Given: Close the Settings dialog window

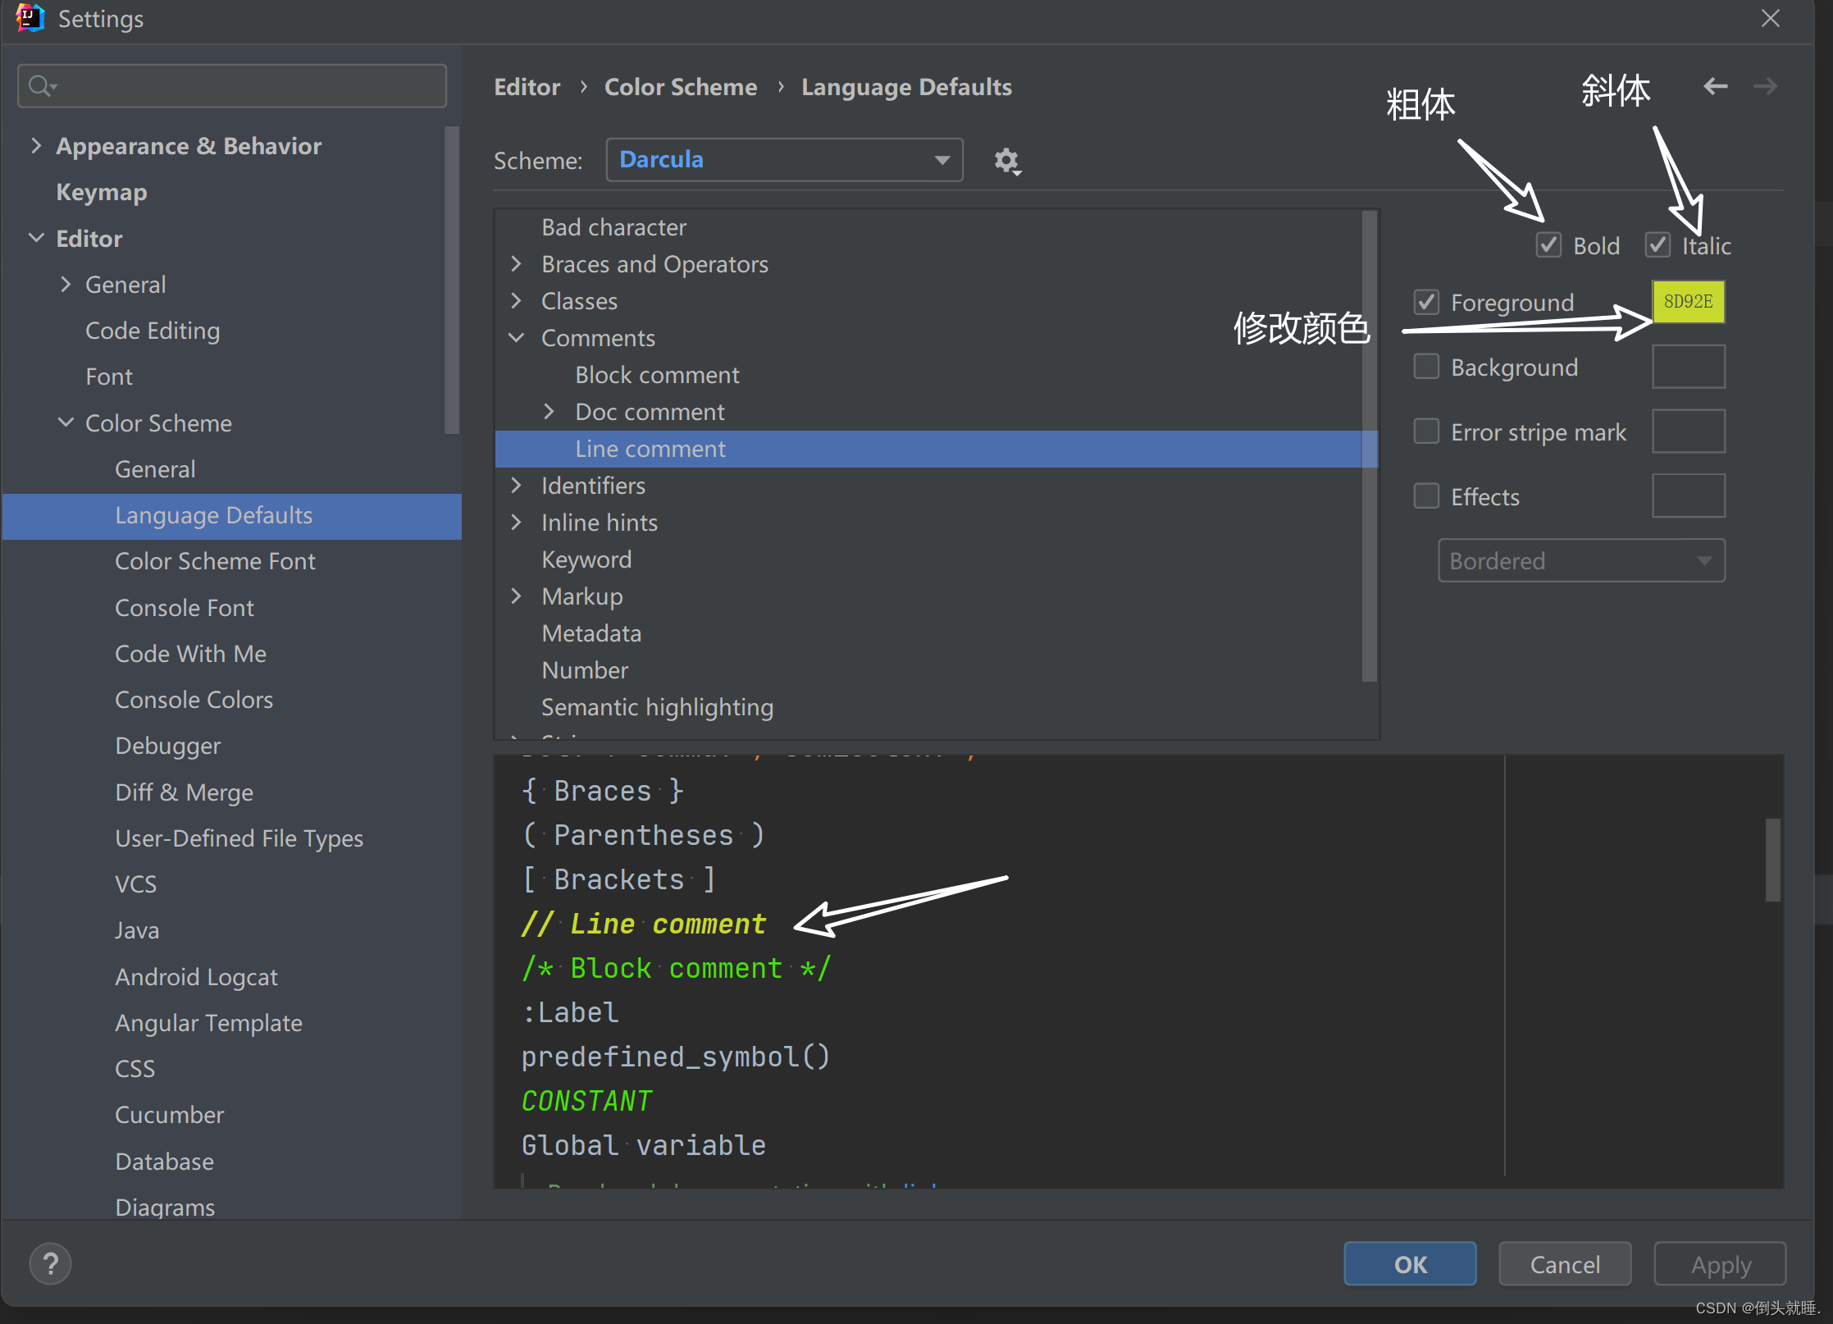Looking at the screenshot, I should [1770, 18].
